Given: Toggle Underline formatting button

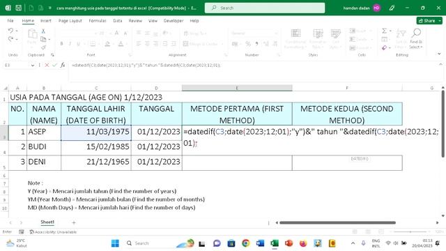Looking at the screenshot, I should [x=79, y=44].
